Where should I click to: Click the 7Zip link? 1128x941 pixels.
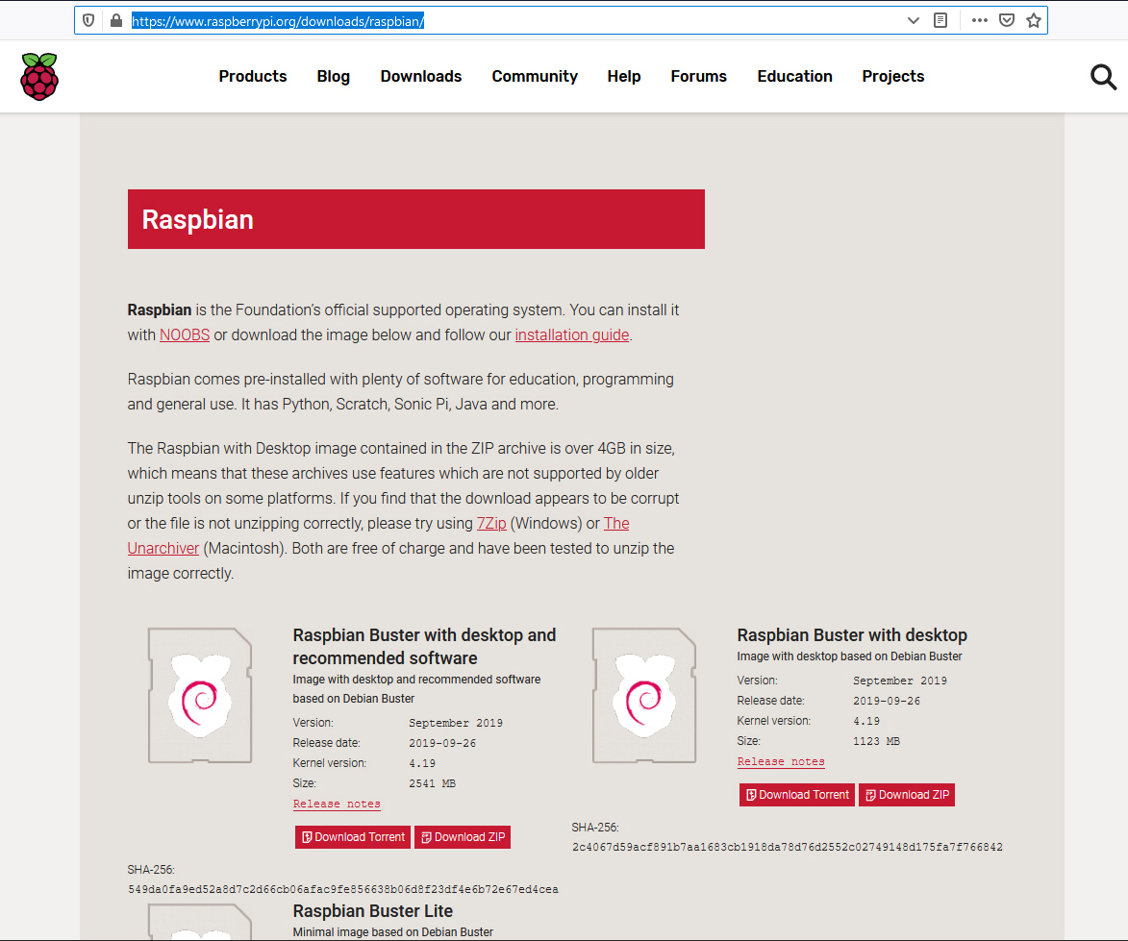(491, 523)
